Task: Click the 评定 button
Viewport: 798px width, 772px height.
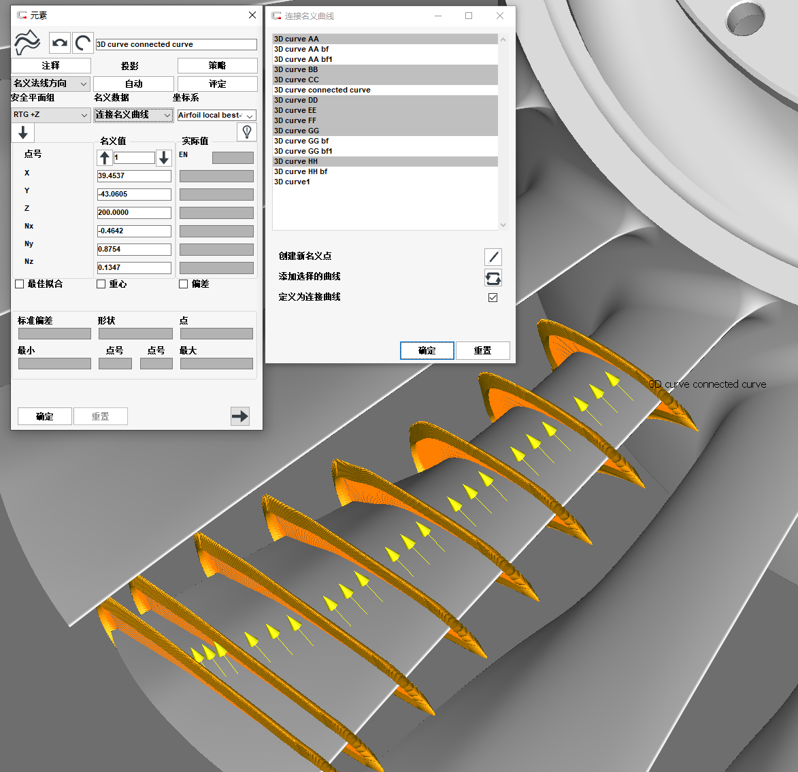Action: [x=217, y=84]
